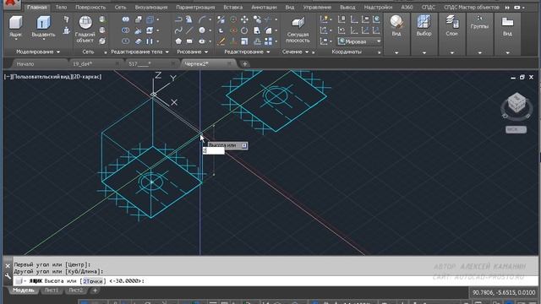The image size is (541, 304).
Task: Expand the dynamic input options arrow
Action: (x=244, y=145)
